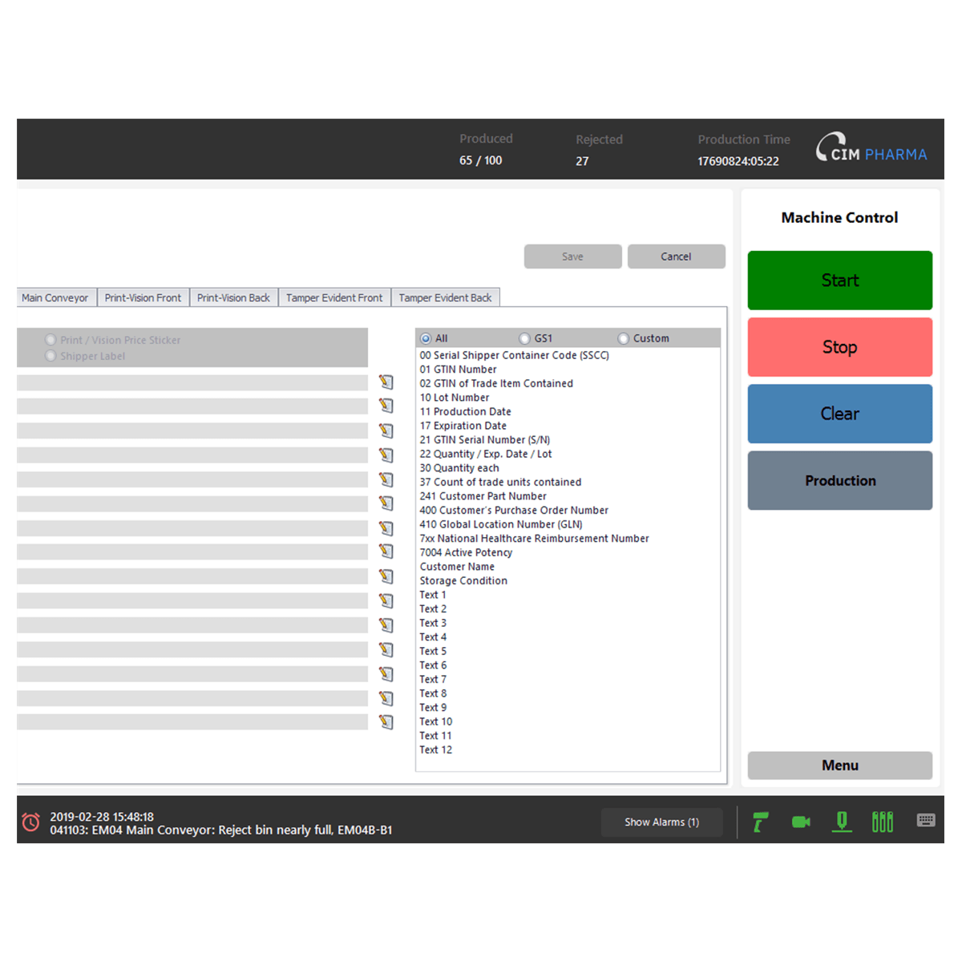Select '17 Expiration Date' in the list

pos(463,426)
